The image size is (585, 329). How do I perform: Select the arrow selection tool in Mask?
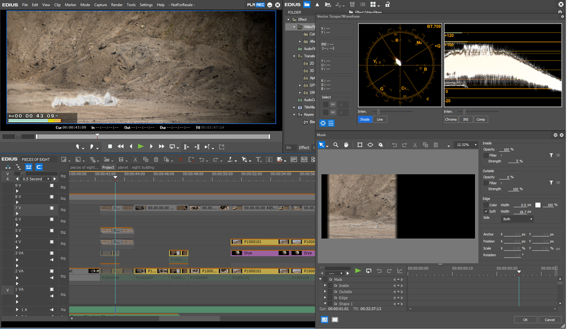pos(321,145)
